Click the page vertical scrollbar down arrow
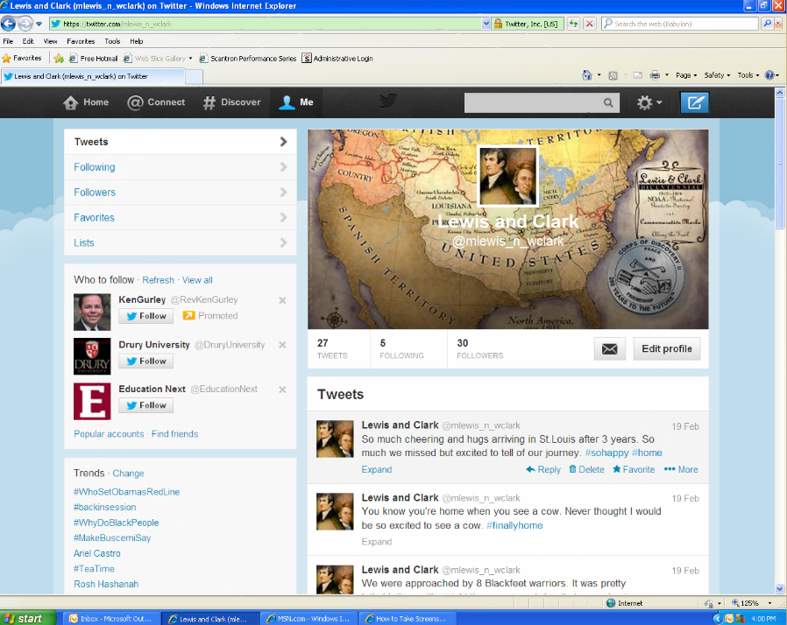Viewport: 787px width, 625px height. pyautogui.click(x=779, y=589)
